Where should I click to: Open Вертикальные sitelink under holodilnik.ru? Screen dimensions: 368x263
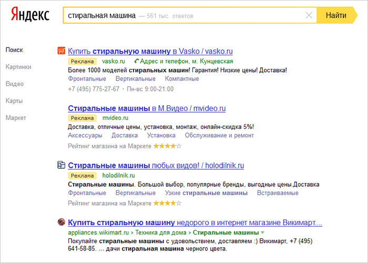136,193
